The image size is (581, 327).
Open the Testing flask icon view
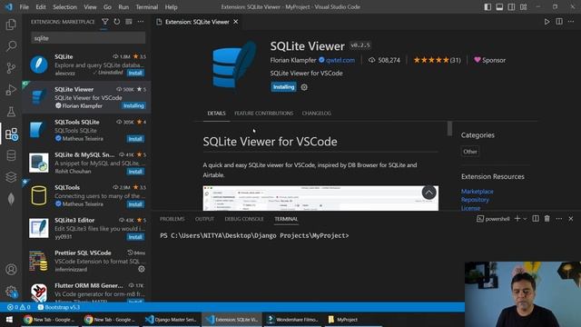pos(11,112)
